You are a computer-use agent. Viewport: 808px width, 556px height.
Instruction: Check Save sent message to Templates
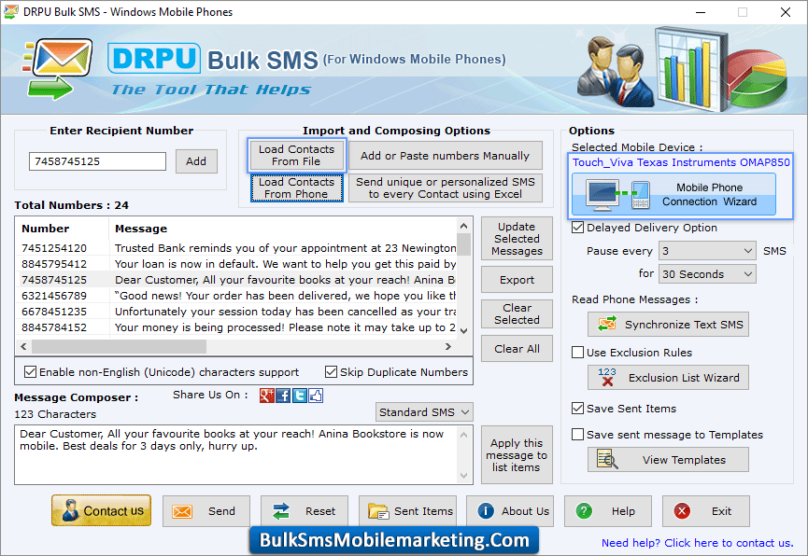pyautogui.click(x=577, y=435)
